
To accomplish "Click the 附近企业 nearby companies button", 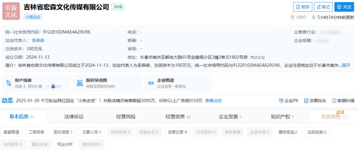I will pos(258,57).
